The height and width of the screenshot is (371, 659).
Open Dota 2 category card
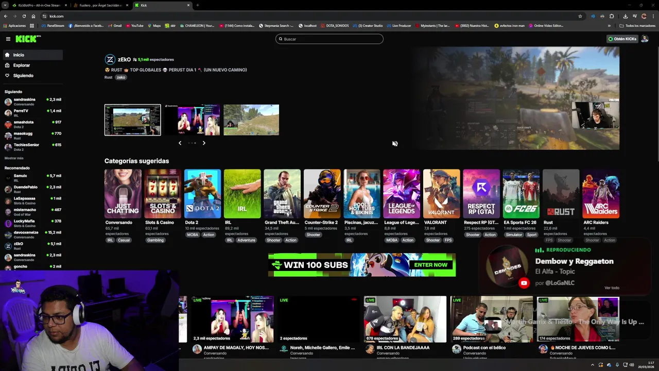tap(202, 194)
